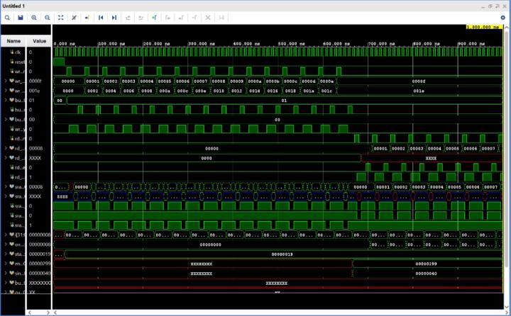Click the Search magnifier icon in toolbar
511x316 pixels.
pos(6,17)
